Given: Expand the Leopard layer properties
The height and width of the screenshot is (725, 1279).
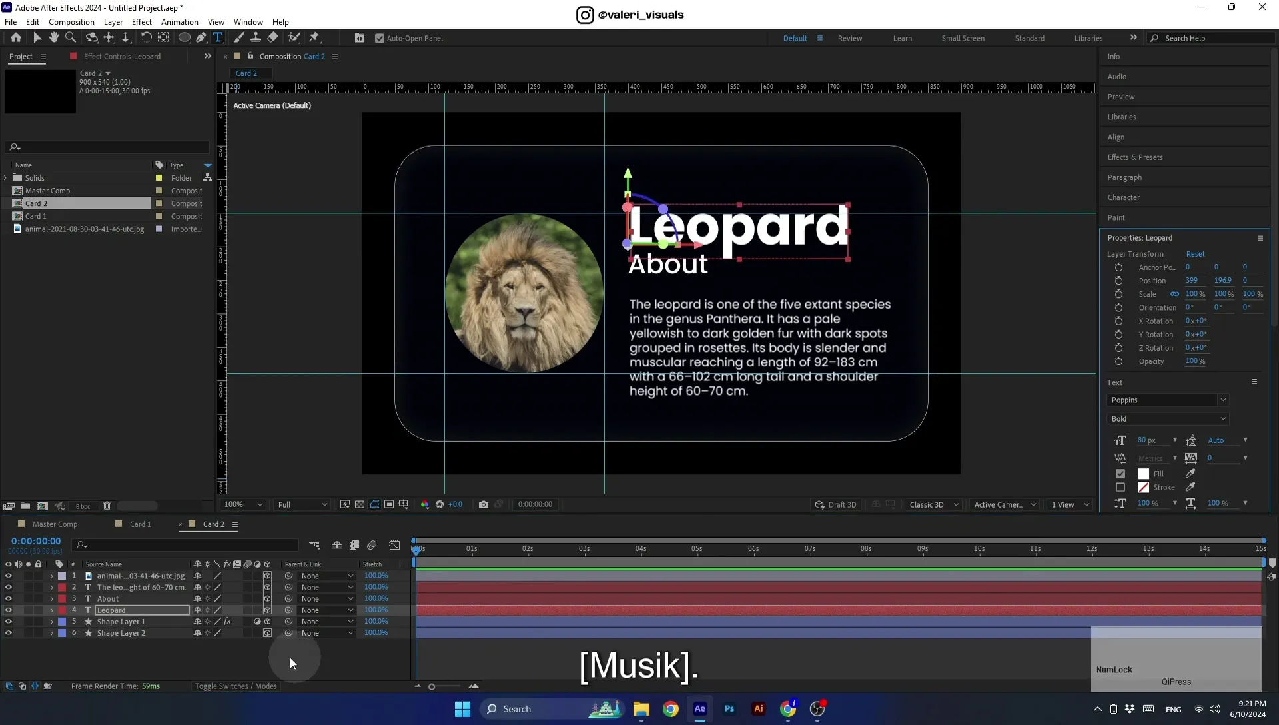Looking at the screenshot, I should click(51, 610).
